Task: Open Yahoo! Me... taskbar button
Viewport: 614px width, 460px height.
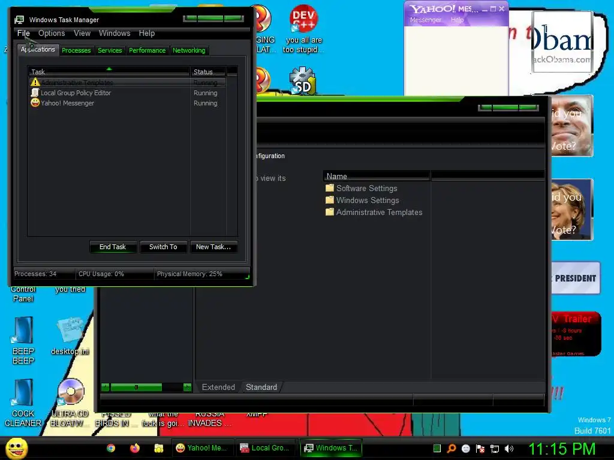Action: [202, 448]
